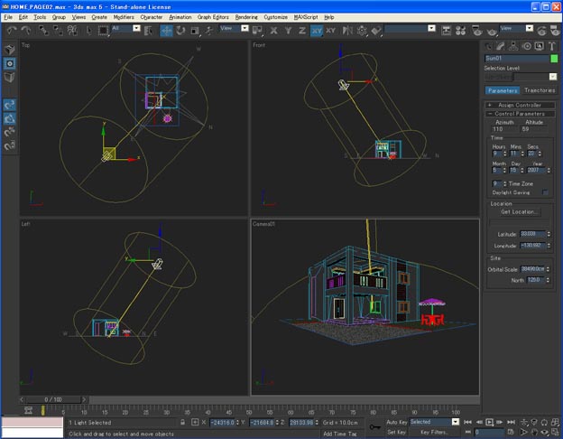
Task: Click the Sun01 green color swatch
Action: coord(554,58)
